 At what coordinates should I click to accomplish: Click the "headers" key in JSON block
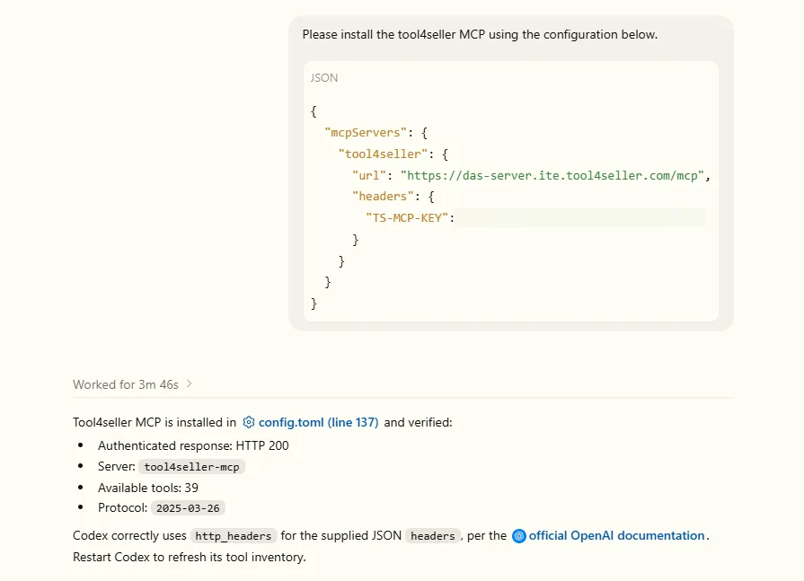383,197
